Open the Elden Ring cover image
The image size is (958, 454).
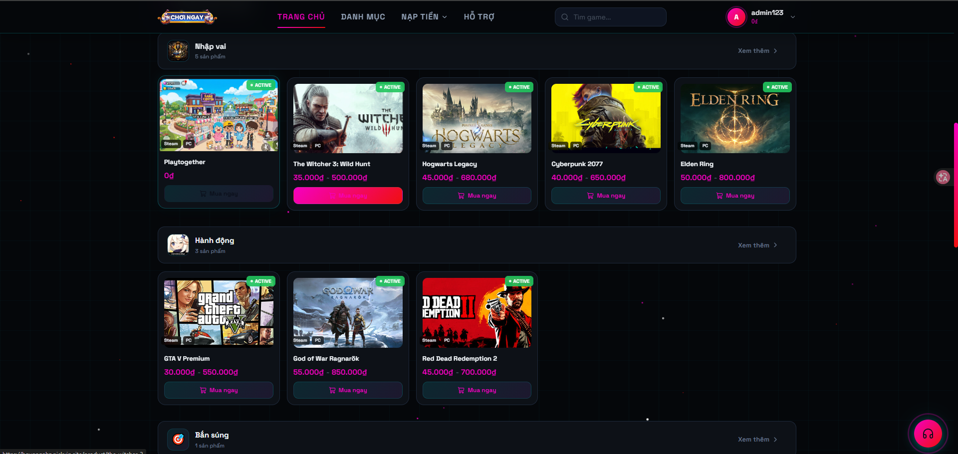pos(735,118)
